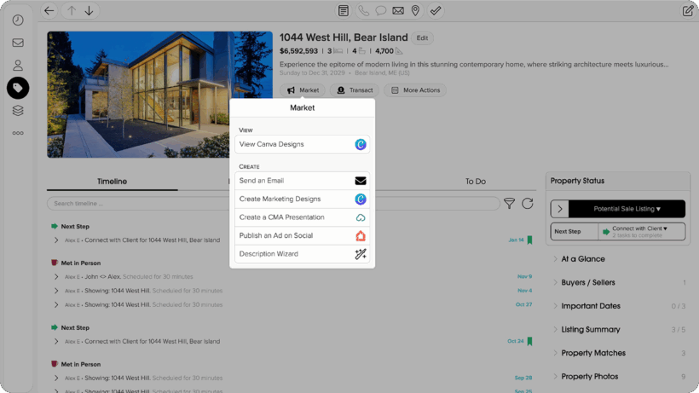Image resolution: width=699 pixels, height=393 pixels.
Task: Go to previous record with up arrow
Action: coord(72,11)
